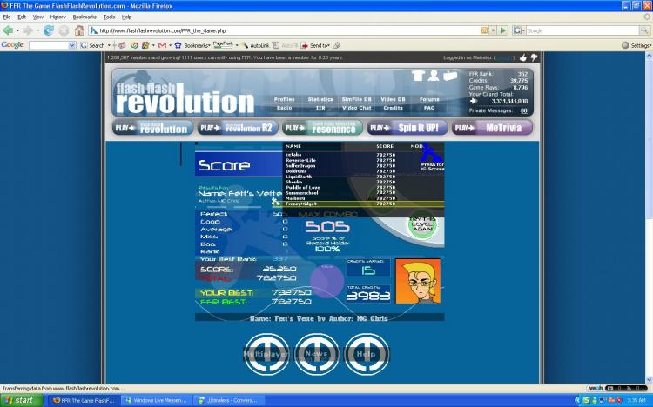Click the thumbs-up icon in page header
The image size is (653, 407).
pyautogui.click(x=522, y=57)
